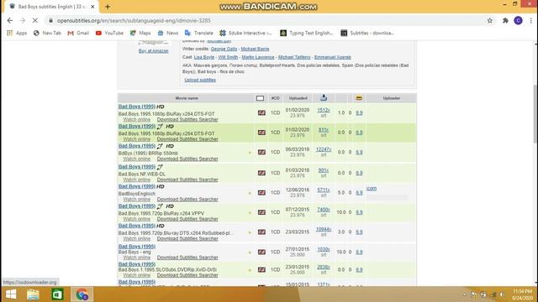The width and height of the screenshot is (538, 302).
Task: Sort by the #CD column header
Action: coord(275,98)
